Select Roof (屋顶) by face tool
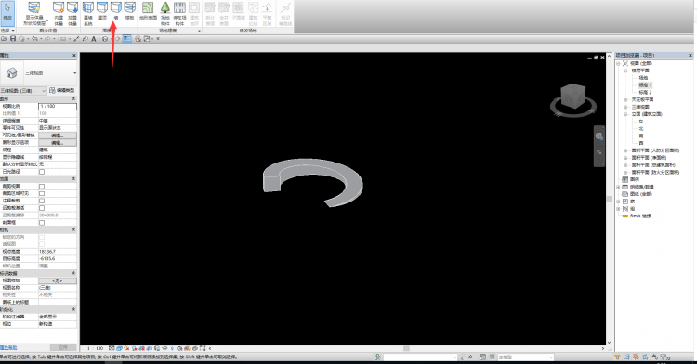 coord(102,11)
